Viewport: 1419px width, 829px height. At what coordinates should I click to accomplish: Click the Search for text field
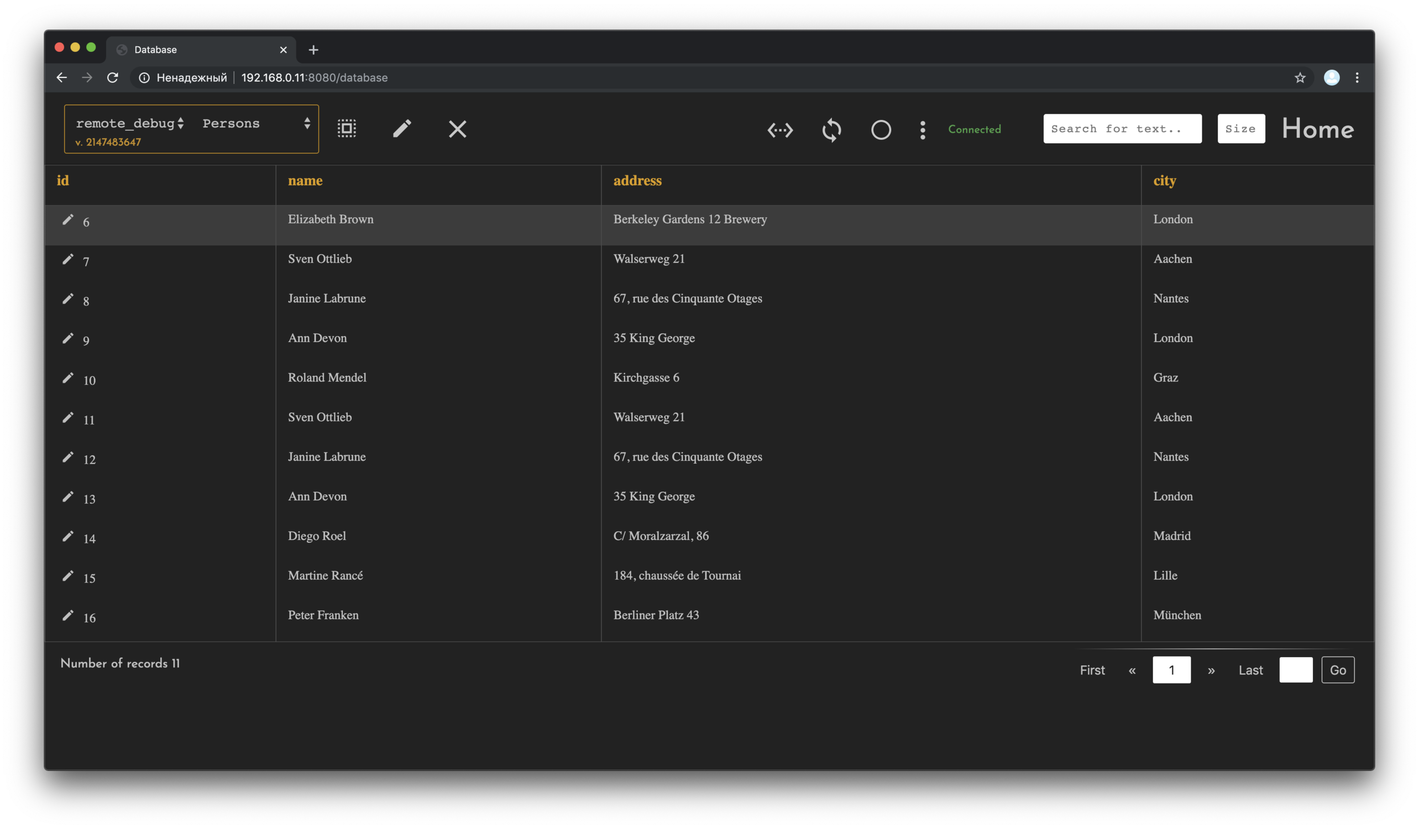(x=1122, y=129)
